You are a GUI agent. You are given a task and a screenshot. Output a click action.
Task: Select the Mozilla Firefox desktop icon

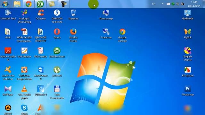coord(73,35)
